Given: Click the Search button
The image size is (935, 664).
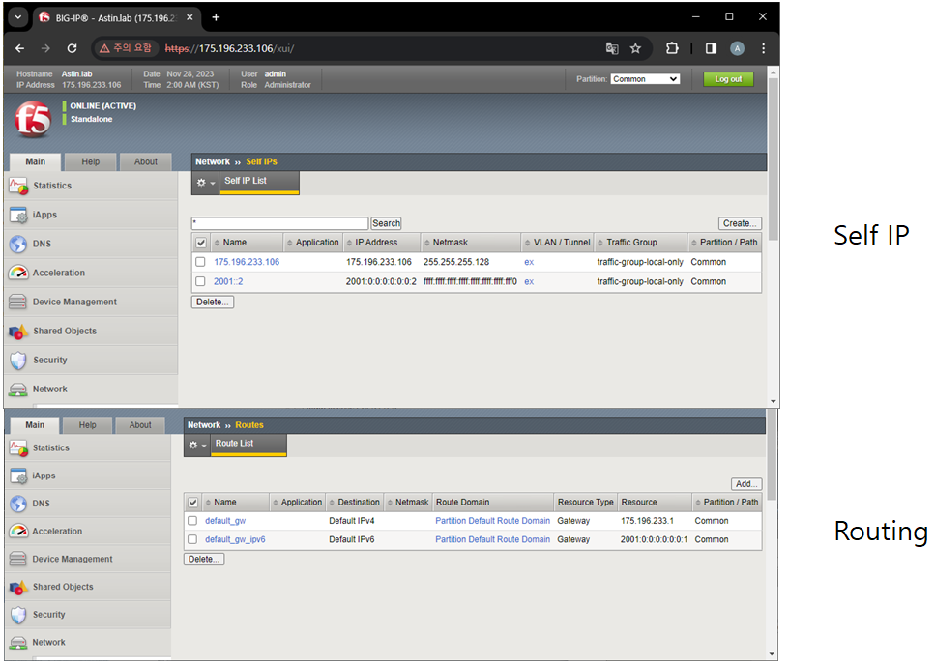Looking at the screenshot, I should click(386, 223).
